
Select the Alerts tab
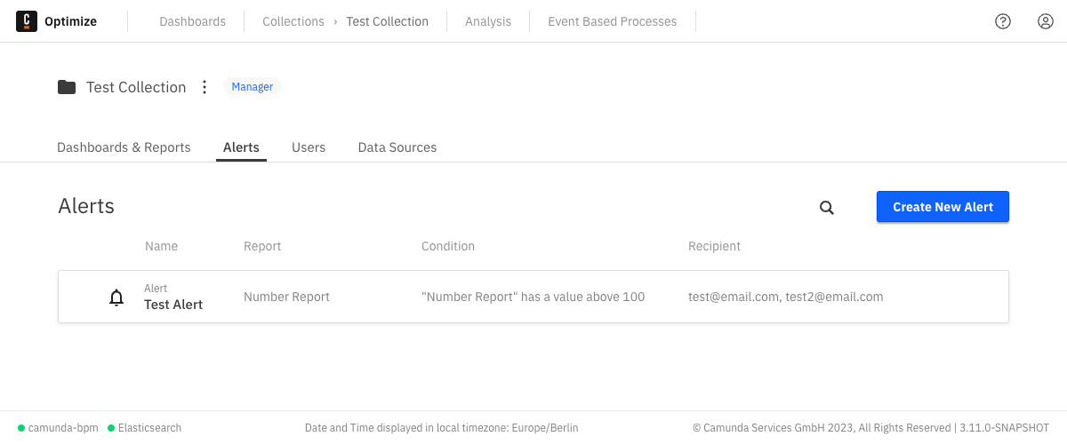pyautogui.click(x=241, y=147)
